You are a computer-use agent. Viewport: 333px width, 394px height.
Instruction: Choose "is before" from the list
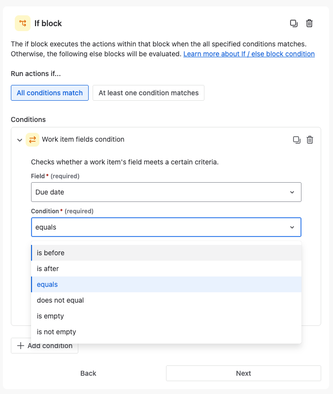click(x=166, y=253)
